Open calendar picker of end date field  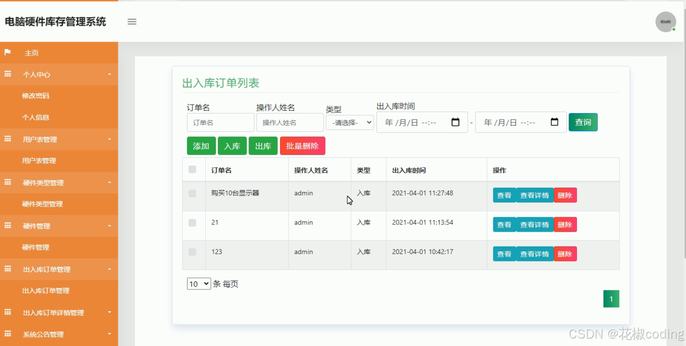pos(555,122)
